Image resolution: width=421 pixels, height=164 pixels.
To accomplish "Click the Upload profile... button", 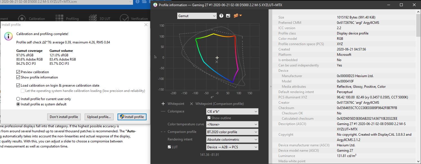I will (99, 117).
